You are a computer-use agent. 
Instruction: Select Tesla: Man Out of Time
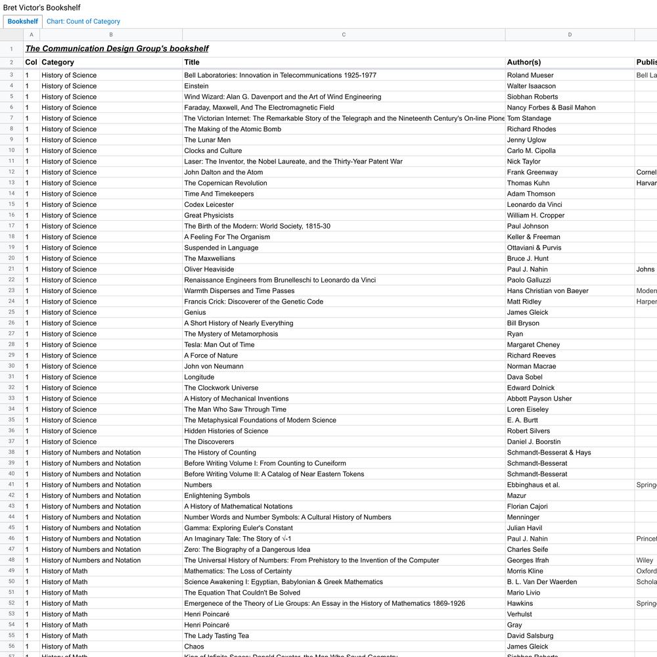[344, 345]
